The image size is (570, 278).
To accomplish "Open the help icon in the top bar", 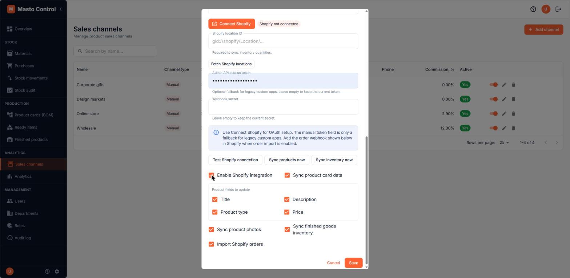I will coord(533,9).
